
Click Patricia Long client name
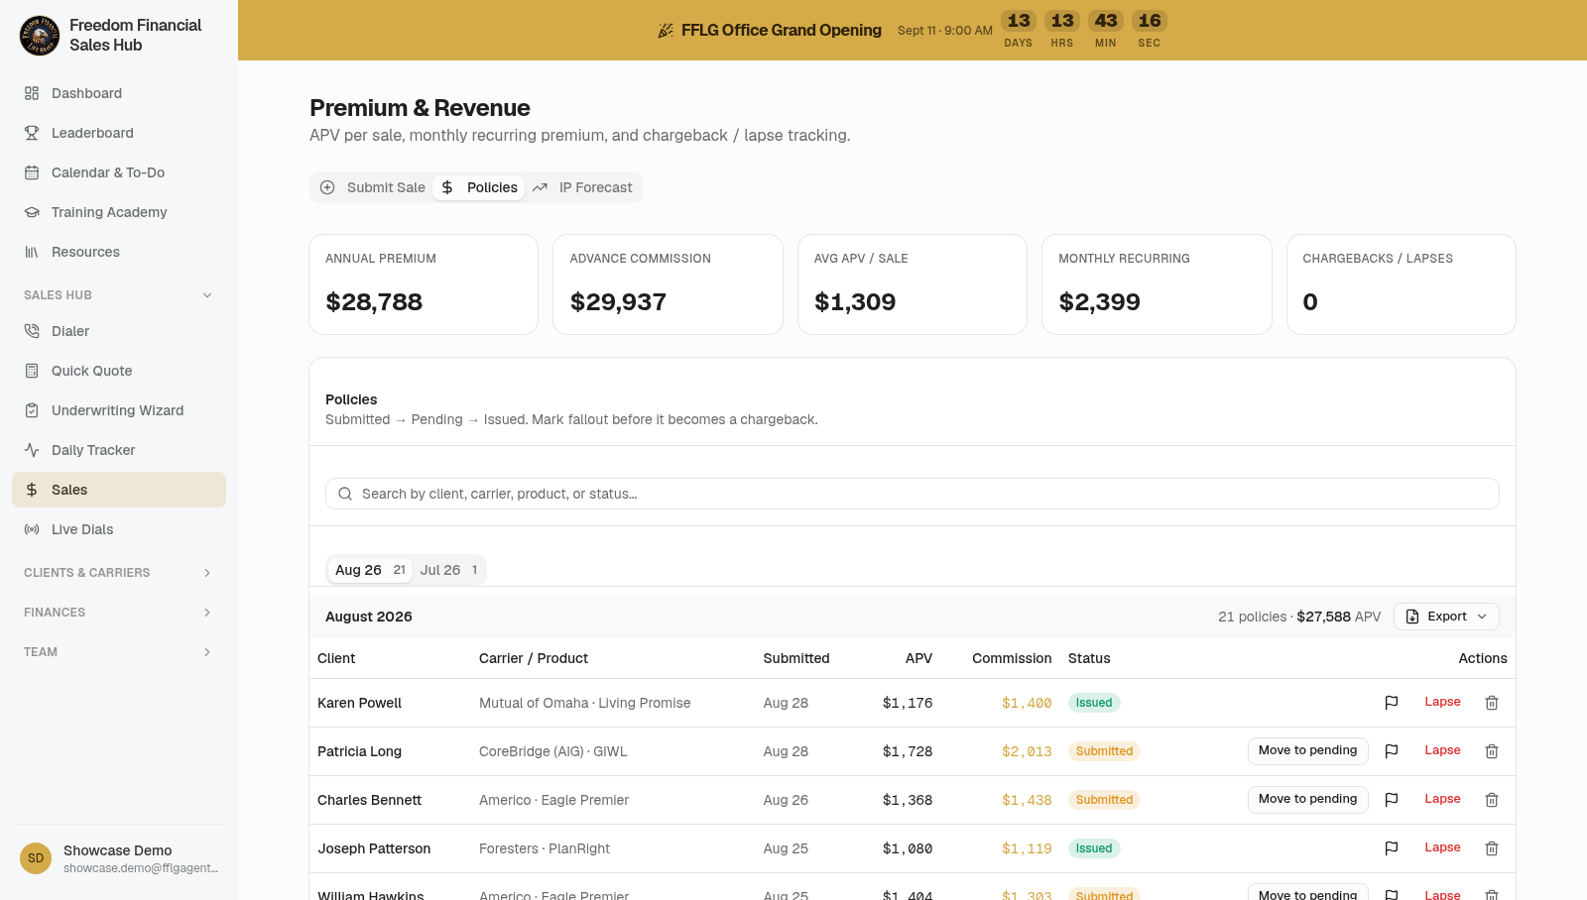pos(359,751)
